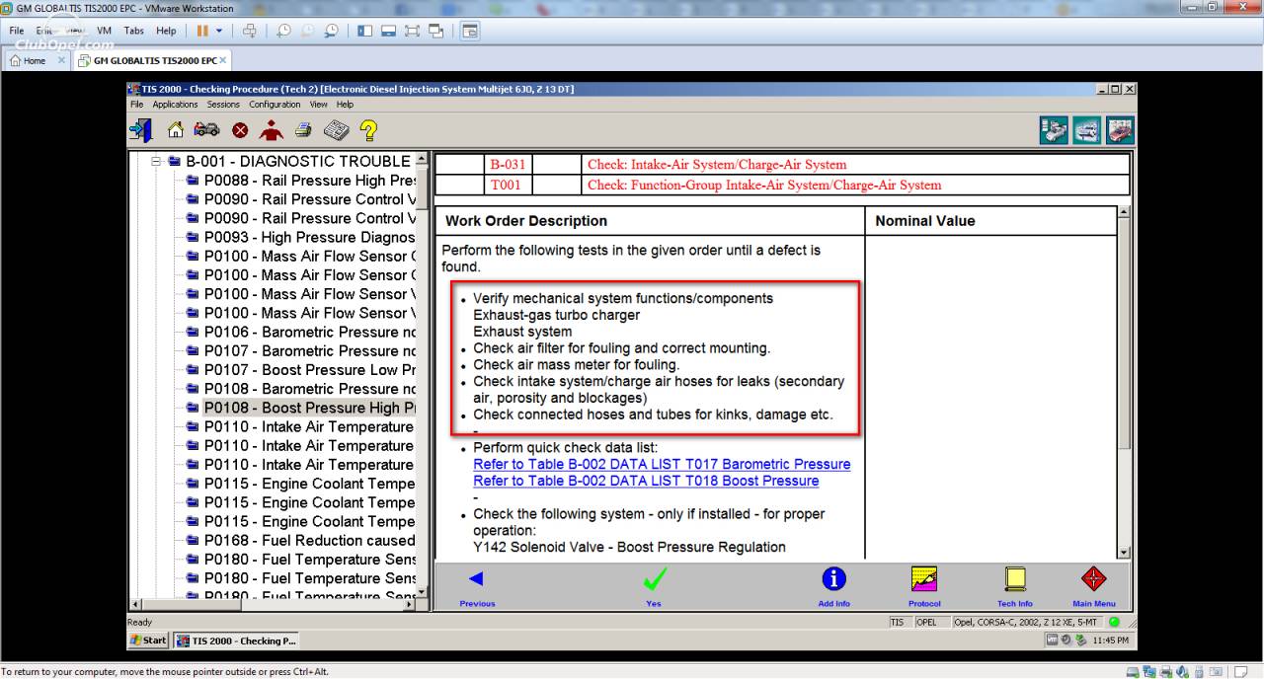Open the newspaper icon in TIS toolbar
1264x679 pixels.
[337, 129]
